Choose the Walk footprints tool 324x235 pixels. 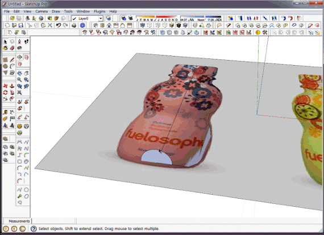click(26, 42)
